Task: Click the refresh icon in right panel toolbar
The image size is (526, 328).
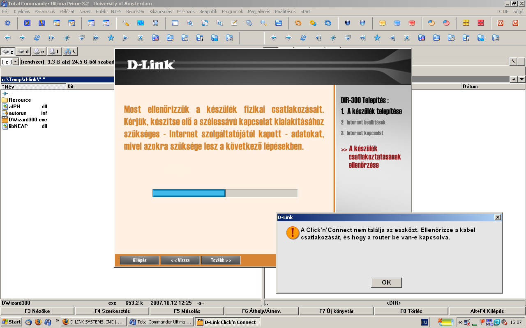Action: pos(303,38)
